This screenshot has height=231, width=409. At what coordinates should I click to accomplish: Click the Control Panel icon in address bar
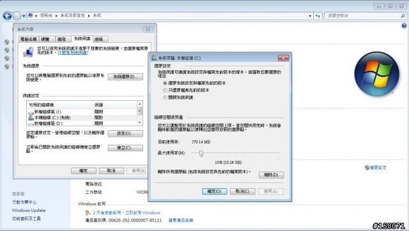point(30,15)
